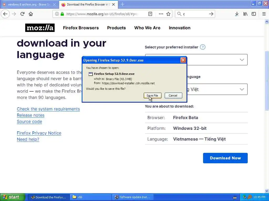The height and width of the screenshot is (201, 269).
Task: Select the Download the Firefox Browser tab
Action: click(x=88, y=4)
